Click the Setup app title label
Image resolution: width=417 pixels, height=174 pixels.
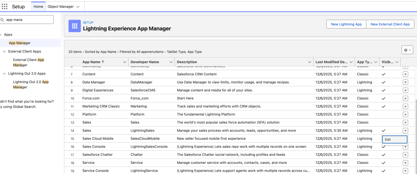[18, 7]
